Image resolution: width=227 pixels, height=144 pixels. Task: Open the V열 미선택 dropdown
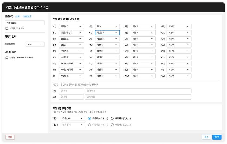(143, 45)
